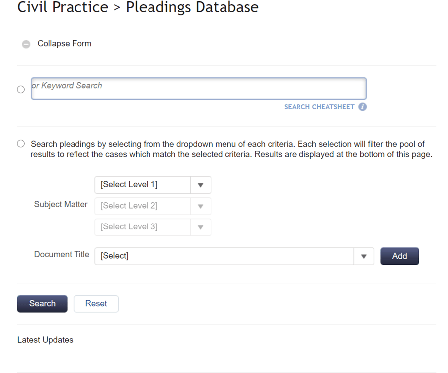Click the Reset button
448x373 pixels.
(x=96, y=303)
